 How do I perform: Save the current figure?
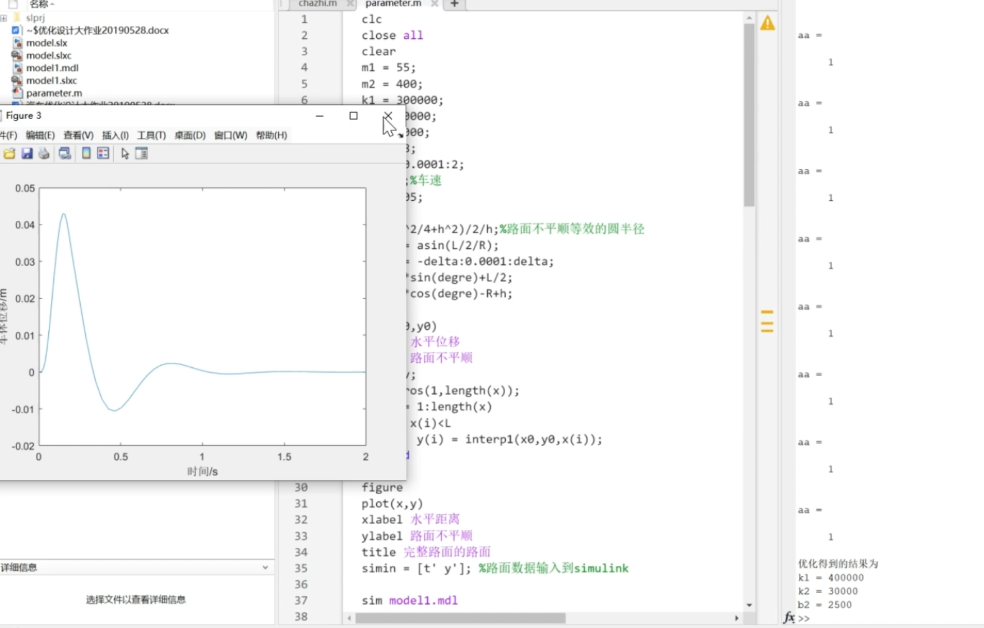(x=27, y=153)
